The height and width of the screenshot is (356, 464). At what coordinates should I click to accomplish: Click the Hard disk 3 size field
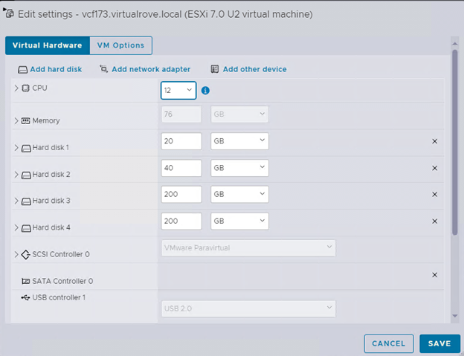coord(181,194)
